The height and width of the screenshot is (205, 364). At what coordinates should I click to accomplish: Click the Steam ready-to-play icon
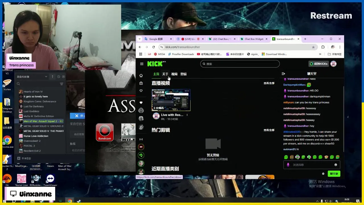[63, 77]
